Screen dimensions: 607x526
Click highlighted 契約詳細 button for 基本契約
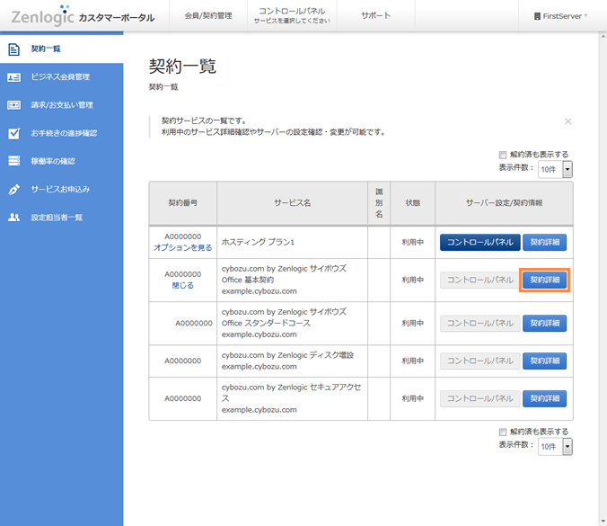(x=545, y=280)
